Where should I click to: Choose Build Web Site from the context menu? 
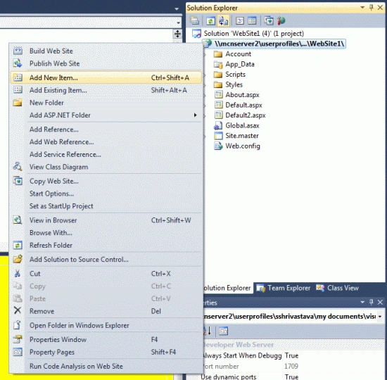[106, 51]
